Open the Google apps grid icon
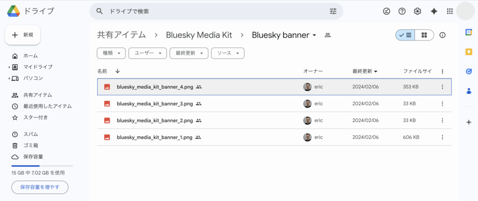 click(x=450, y=11)
